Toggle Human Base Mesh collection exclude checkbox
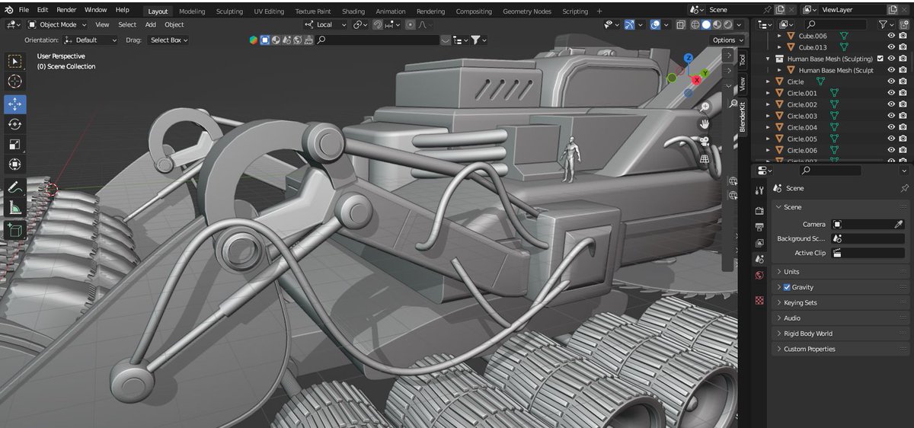This screenshot has height=428, width=914. [x=880, y=59]
